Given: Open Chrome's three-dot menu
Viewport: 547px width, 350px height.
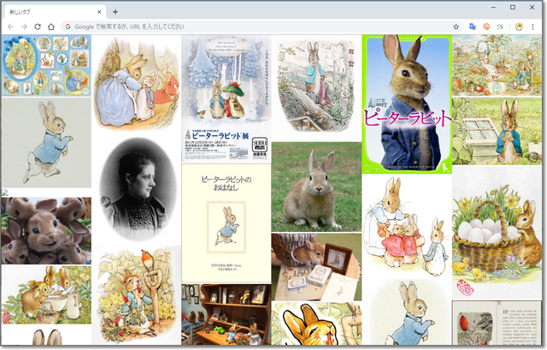Looking at the screenshot, I should [x=534, y=27].
